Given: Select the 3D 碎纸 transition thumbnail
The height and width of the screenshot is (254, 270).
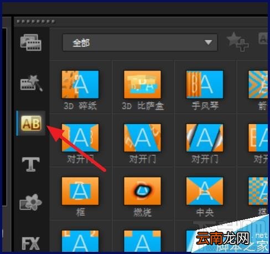Looking at the screenshot, I should [80, 84].
